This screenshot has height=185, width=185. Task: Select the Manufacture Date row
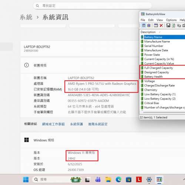[163, 50]
